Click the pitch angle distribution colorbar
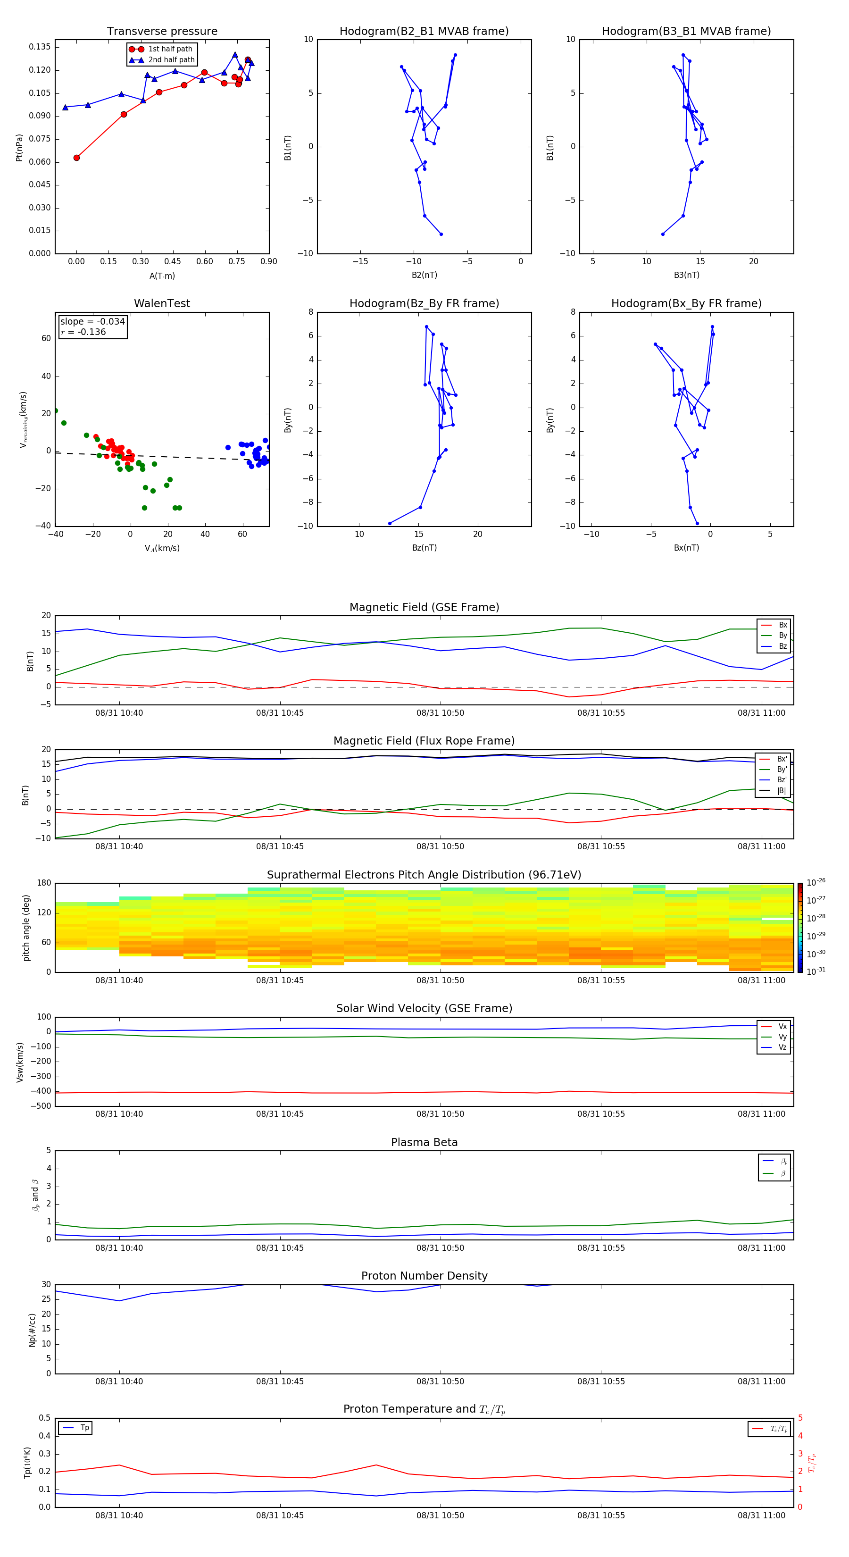This screenshot has width=849, height=1557. click(800, 928)
